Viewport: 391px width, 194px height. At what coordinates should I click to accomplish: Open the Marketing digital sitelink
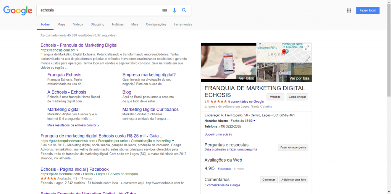pos(63,110)
